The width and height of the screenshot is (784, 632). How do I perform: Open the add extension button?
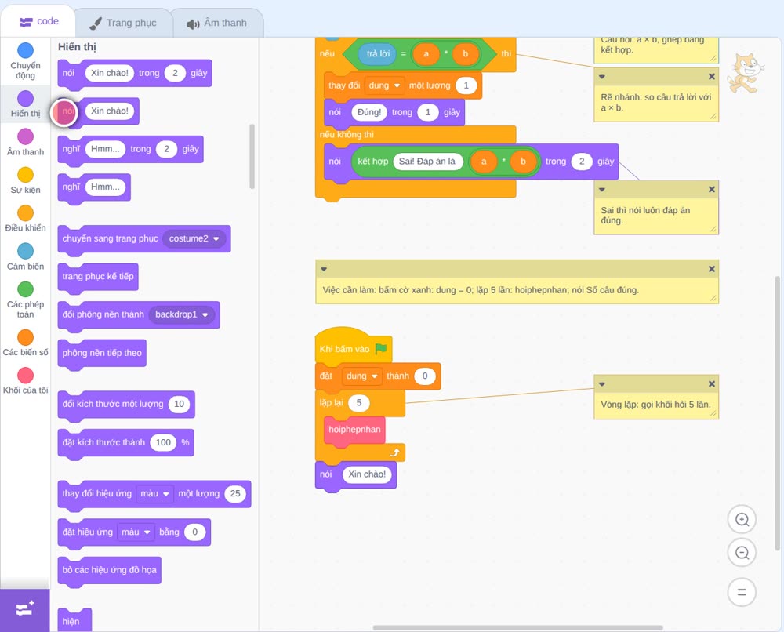(x=25, y=610)
